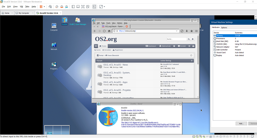This screenshot has width=257, height=138.
Task: Take a snapshot of this VM
Action: [x=57, y=6]
